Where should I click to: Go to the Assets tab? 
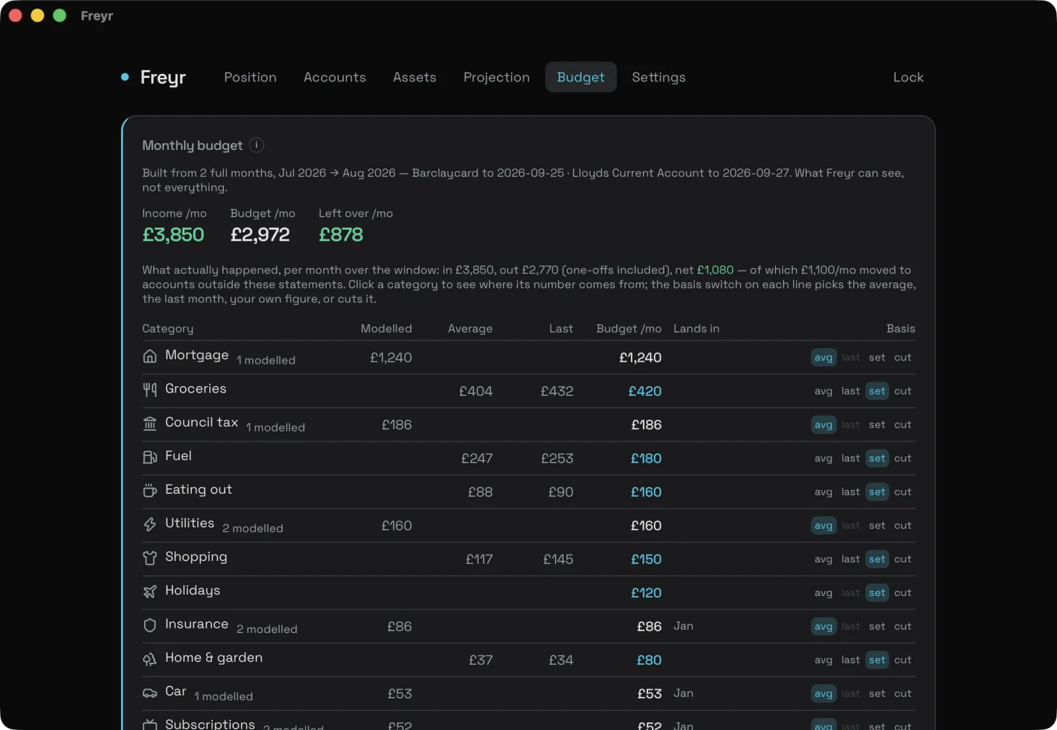click(x=415, y=77)
